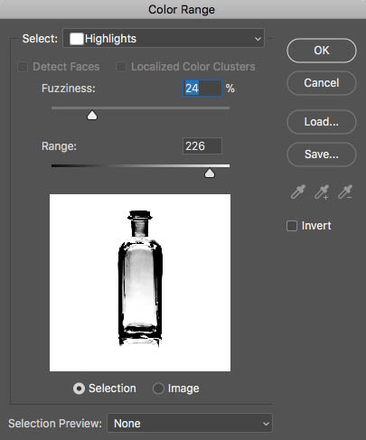
Task: Choose the Selection radio button
Action: pos(79,389)
